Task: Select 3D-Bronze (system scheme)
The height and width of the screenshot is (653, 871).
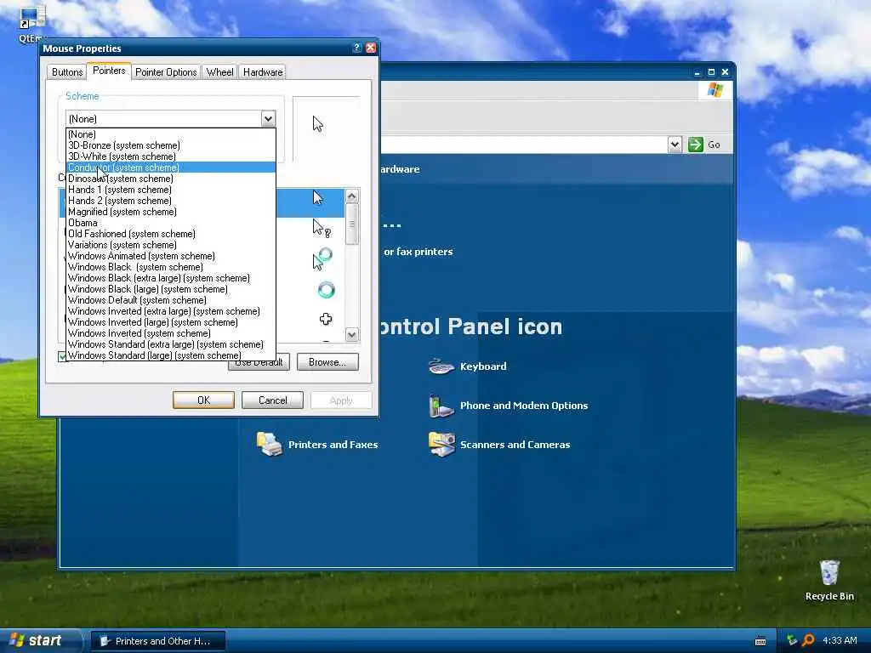Action: click(170, 145)
